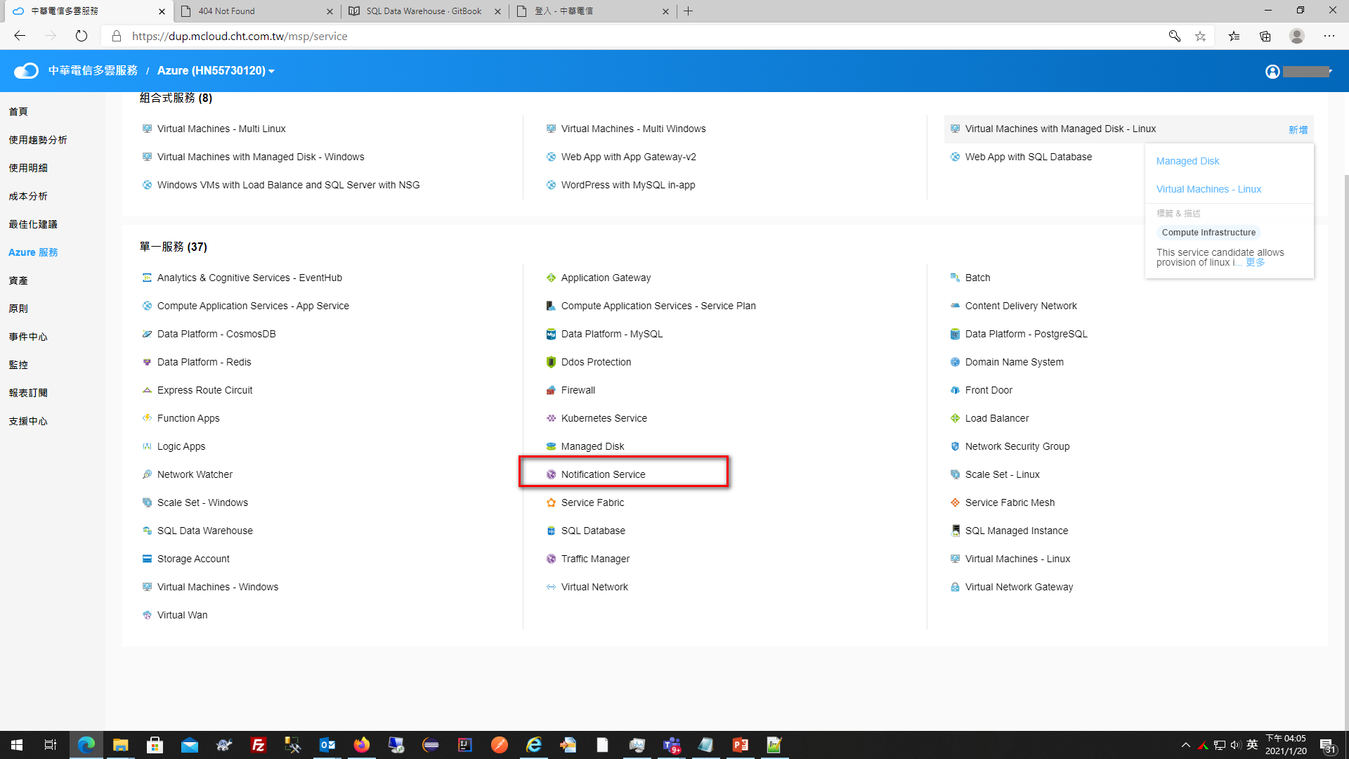Click the Kubernetes Service icon
Viewport: 1349px width, 759px height.
coord(551,418)
